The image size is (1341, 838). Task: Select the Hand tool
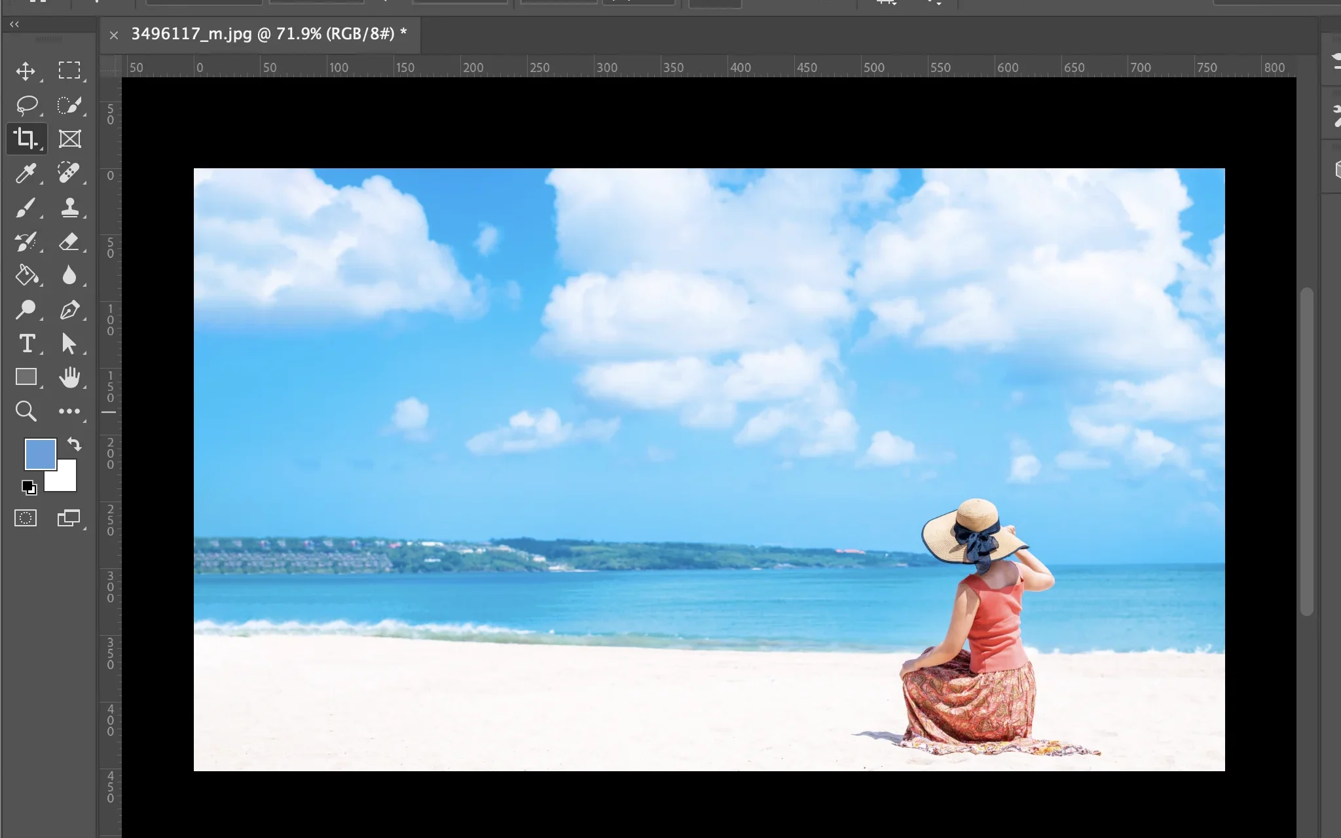click(x=69, y=378)
